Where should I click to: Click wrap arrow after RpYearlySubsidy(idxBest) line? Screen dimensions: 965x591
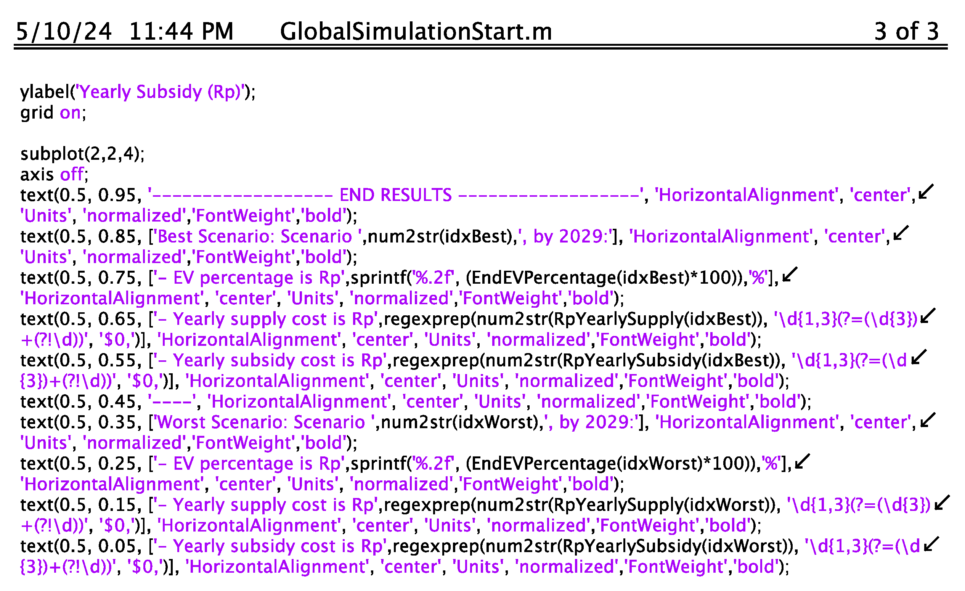[x=919, y=358]
